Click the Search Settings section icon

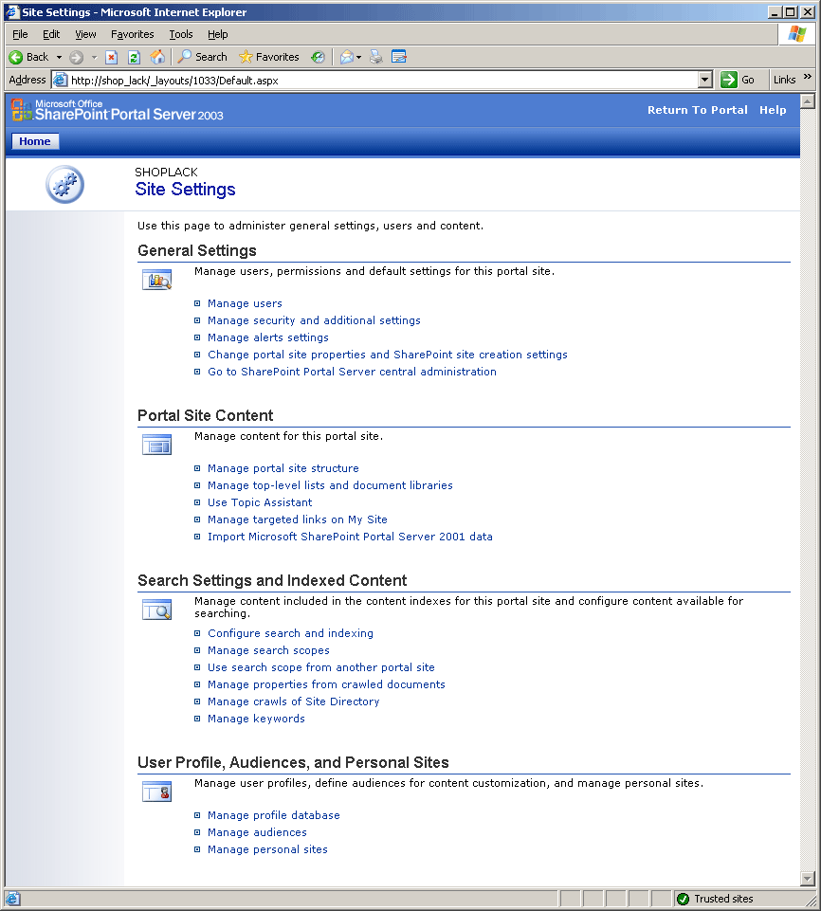[x=156, y=610]
